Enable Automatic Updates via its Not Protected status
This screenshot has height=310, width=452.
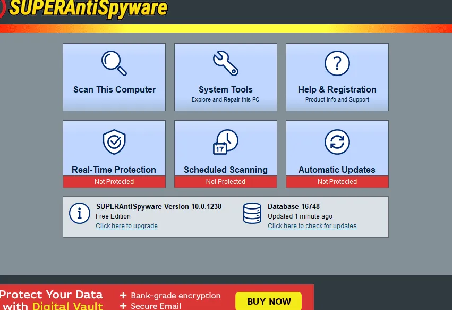(337, 181)
